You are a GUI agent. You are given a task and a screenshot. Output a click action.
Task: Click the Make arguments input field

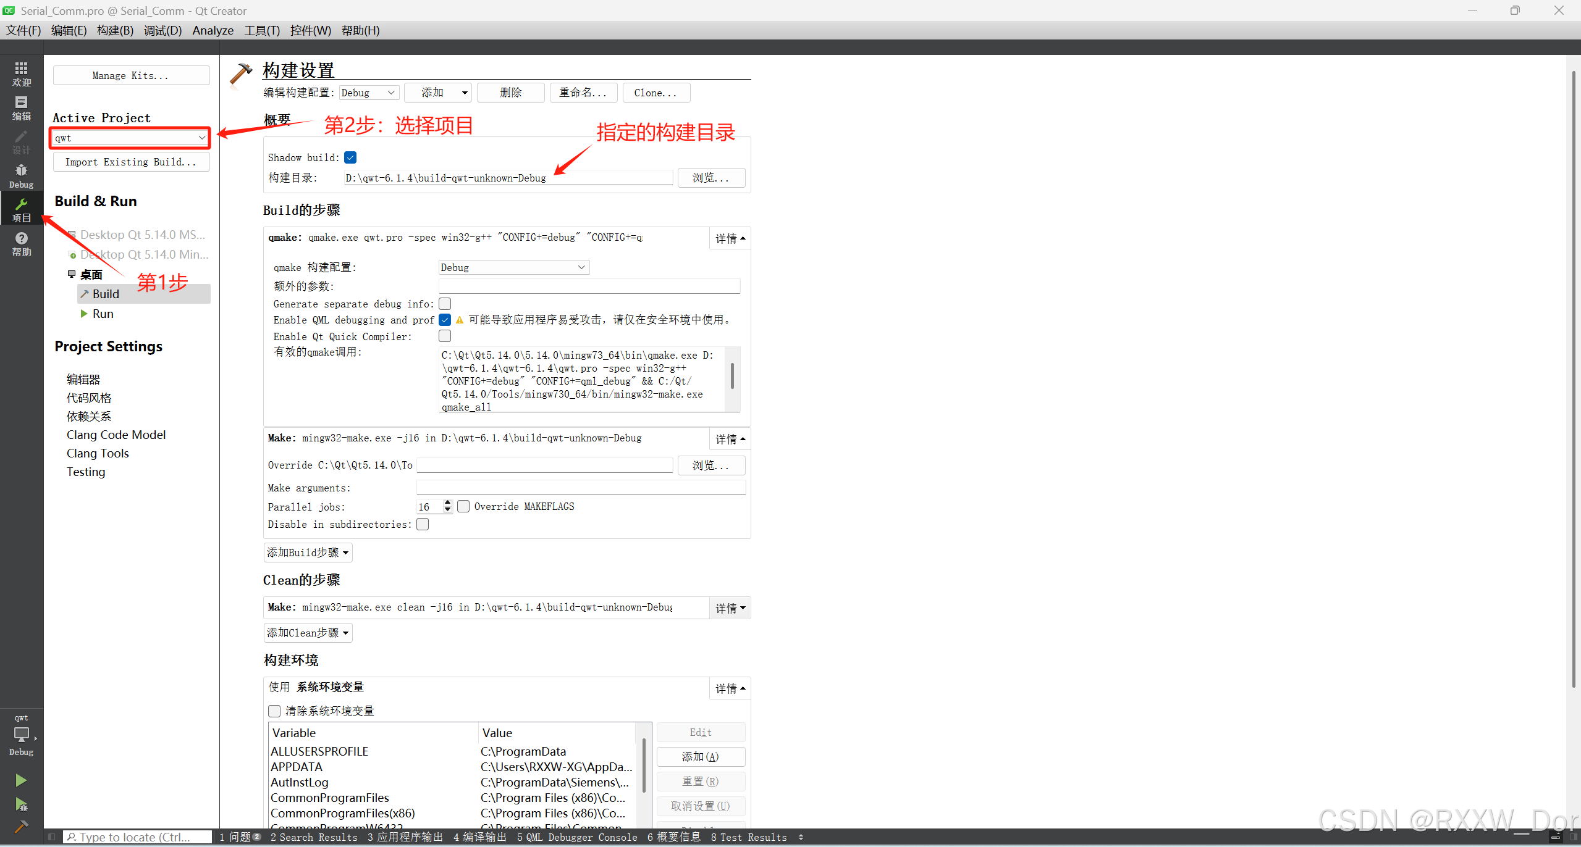coord(580,488)
